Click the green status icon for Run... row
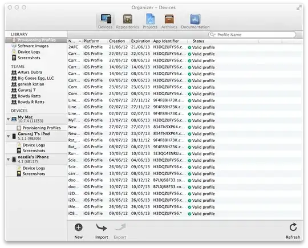Image resolution: width=308 pixels, height=248 pixels. (189, 154)
